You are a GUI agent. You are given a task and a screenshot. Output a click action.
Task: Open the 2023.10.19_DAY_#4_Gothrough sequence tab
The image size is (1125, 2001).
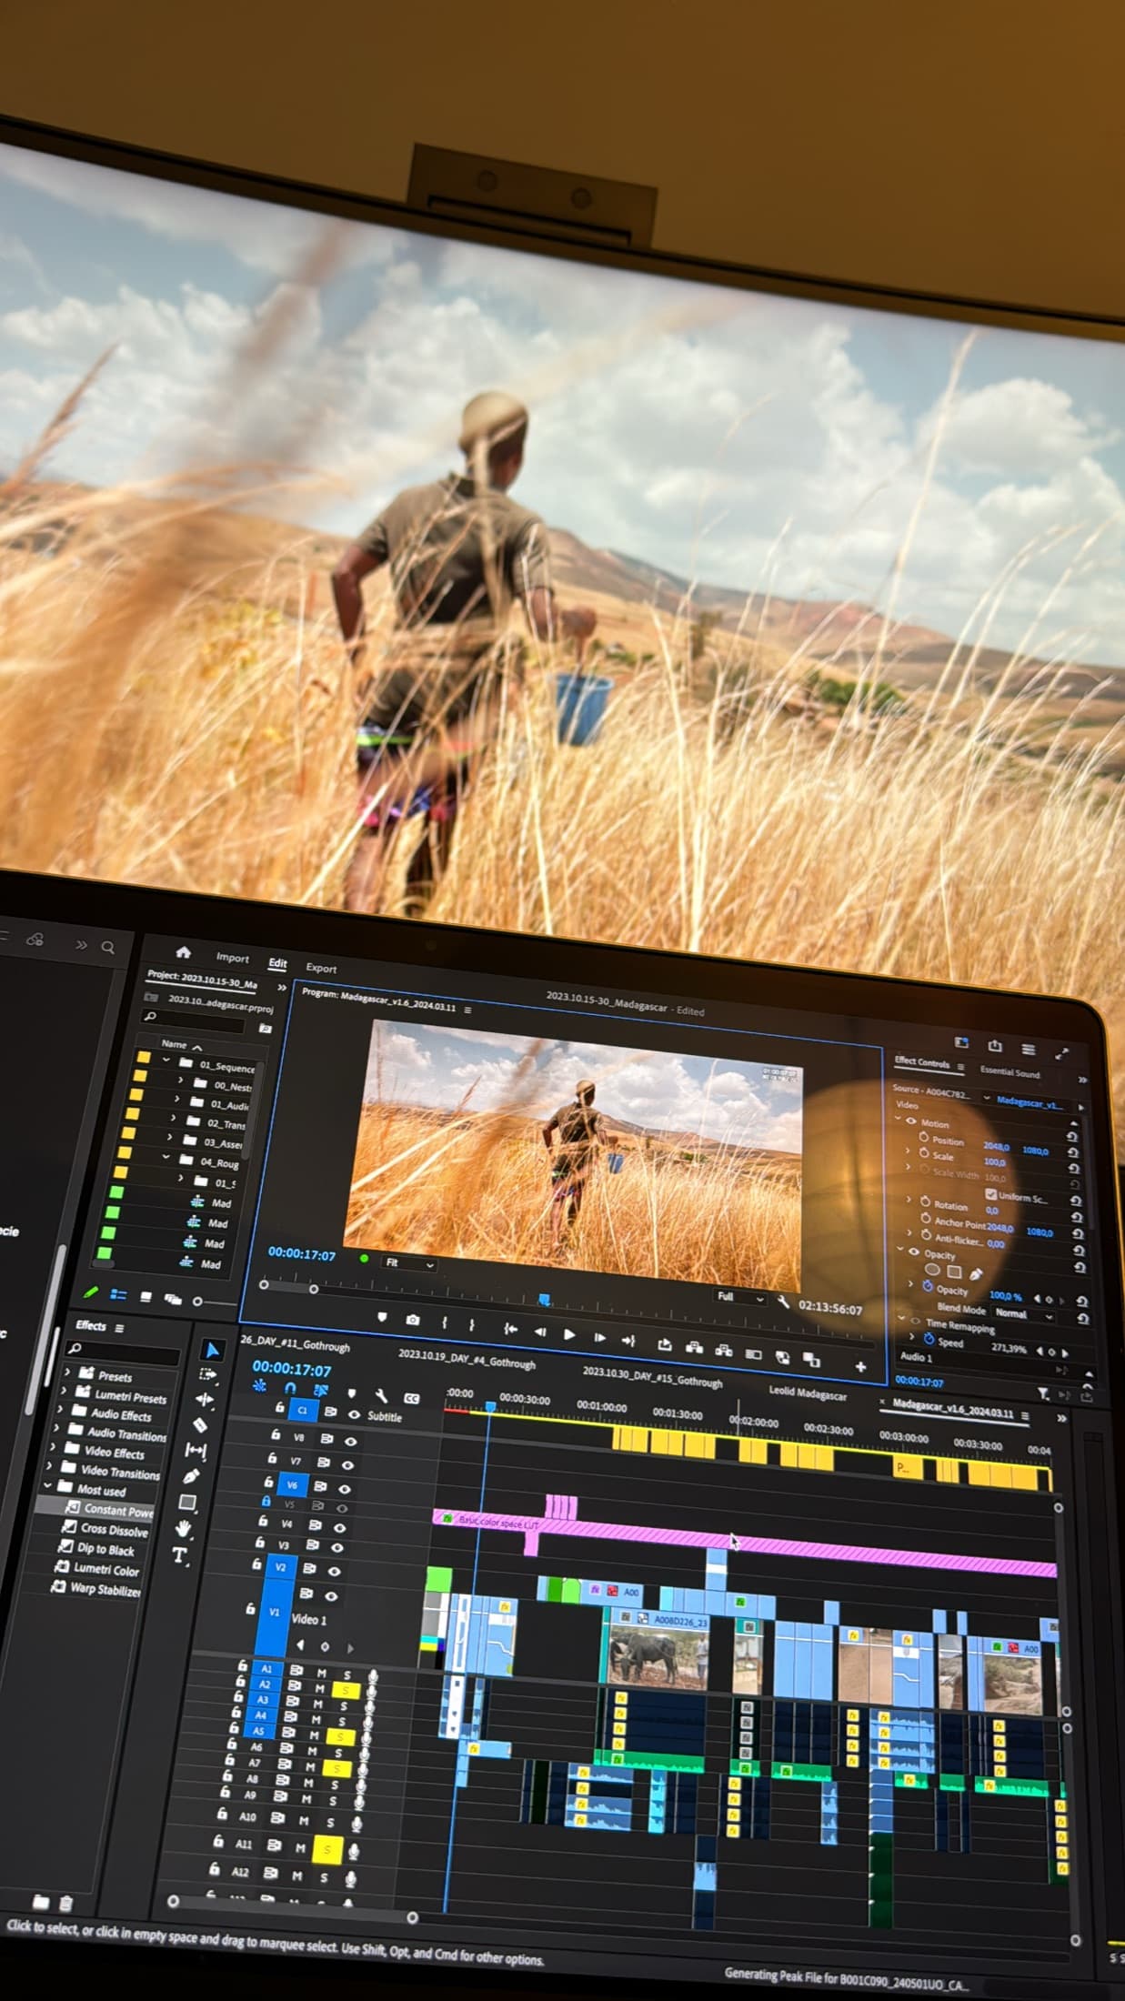click(467, 1359)
